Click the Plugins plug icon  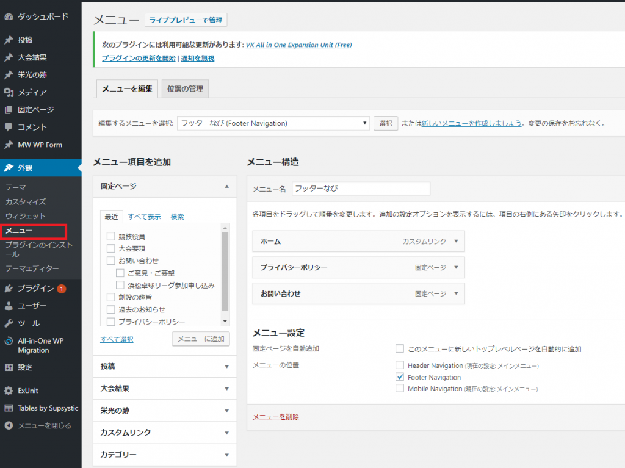point(9,289)
